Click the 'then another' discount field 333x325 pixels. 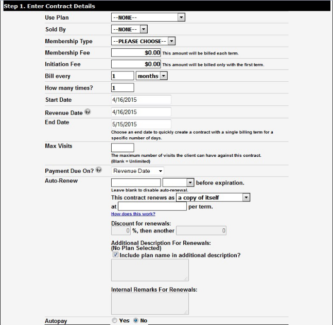coord(201,230)
